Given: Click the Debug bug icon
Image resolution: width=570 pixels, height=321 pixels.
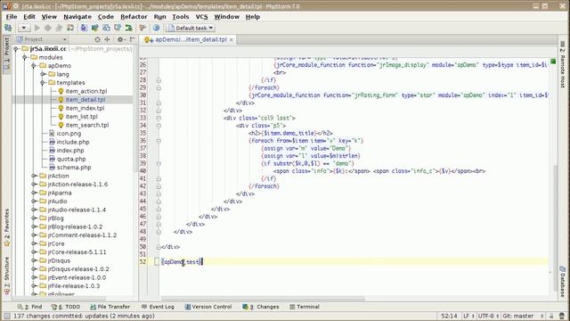Looking at the screenshot, I should (x=47, y=28).
